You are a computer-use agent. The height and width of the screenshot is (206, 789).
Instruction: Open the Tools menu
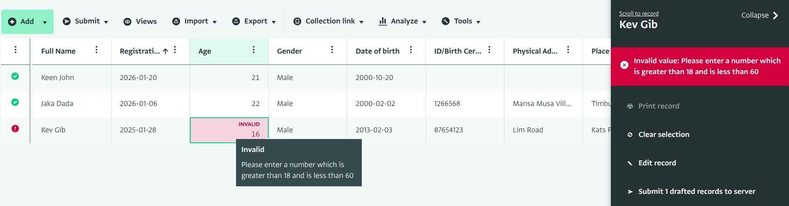pos(461,21)
